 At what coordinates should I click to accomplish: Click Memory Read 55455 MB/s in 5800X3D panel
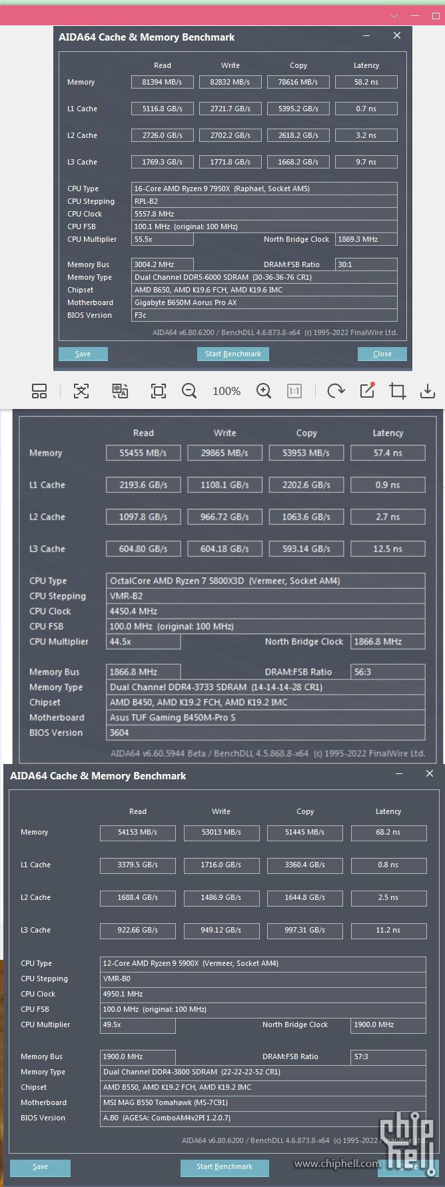coord(143,453)
